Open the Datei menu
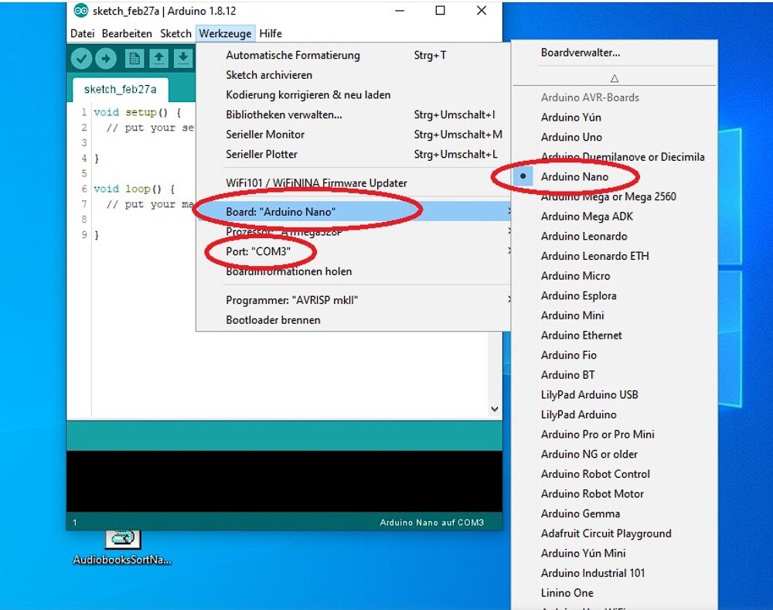Screen dimensions: 773x610 (82, 34)
